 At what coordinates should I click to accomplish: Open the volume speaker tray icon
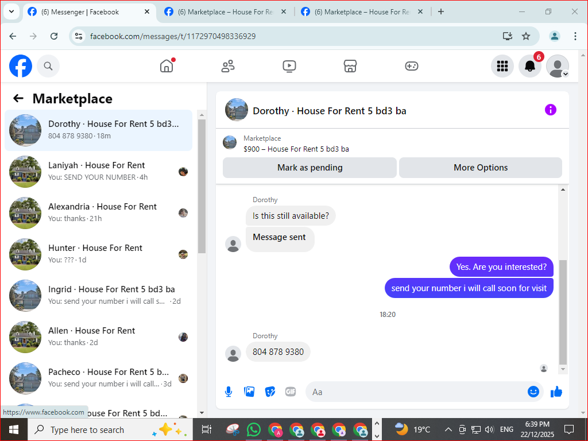pos(489,430)
